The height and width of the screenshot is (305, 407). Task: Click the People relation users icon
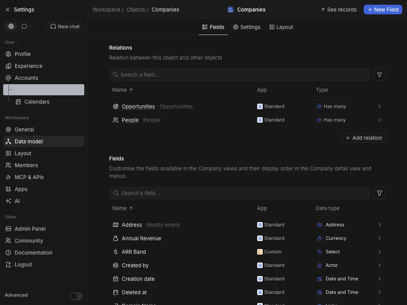(116, 120)
